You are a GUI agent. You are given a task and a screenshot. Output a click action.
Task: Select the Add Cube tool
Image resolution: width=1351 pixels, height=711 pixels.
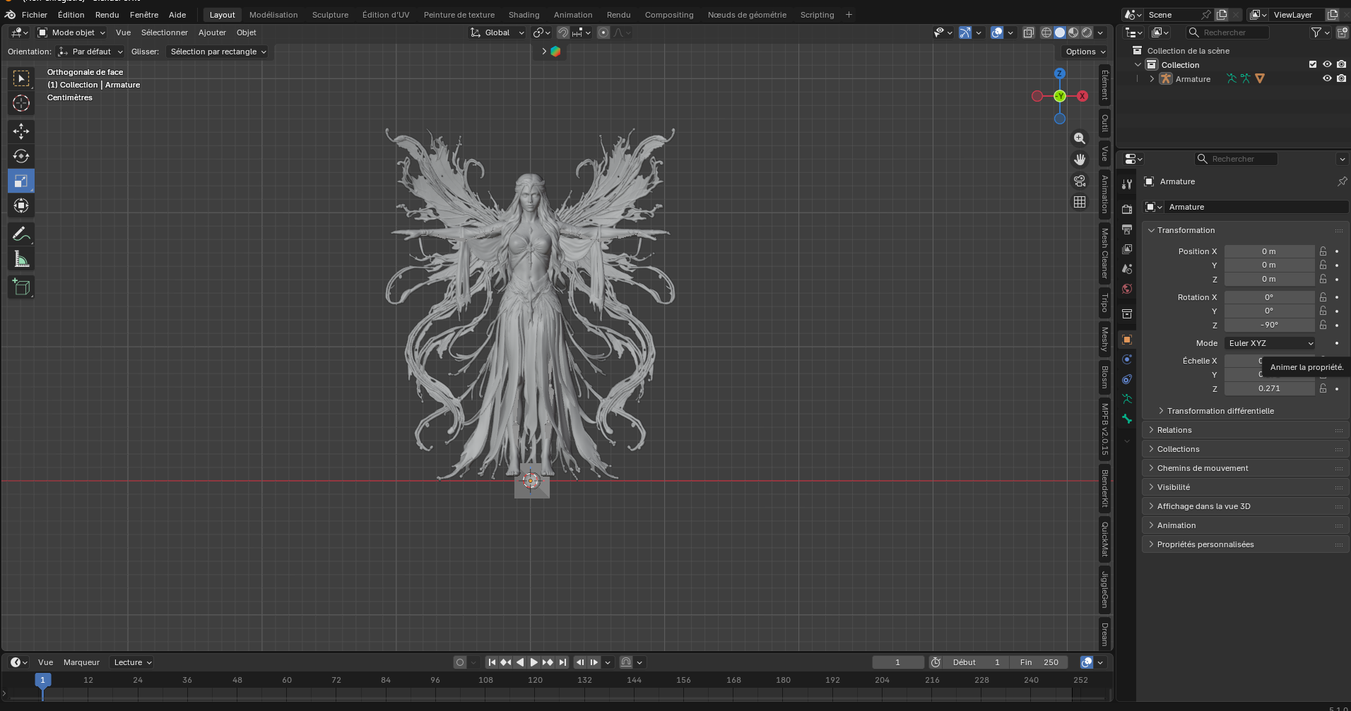tap(21, 287)
